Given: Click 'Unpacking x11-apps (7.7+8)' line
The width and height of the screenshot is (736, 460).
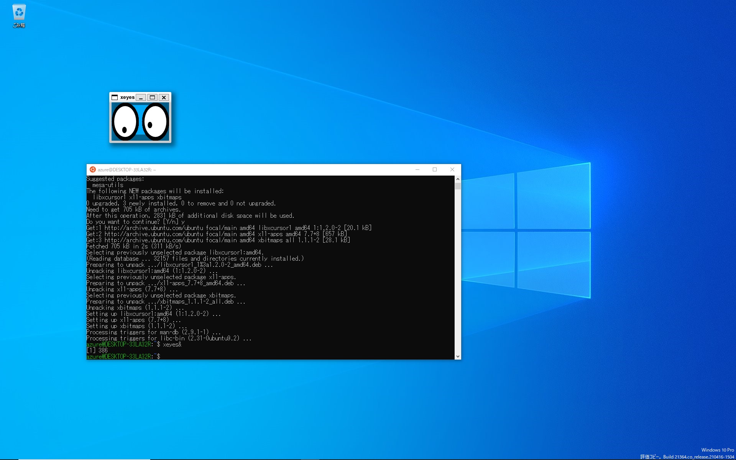Looking at the screenshot, I should click(132, 289).
